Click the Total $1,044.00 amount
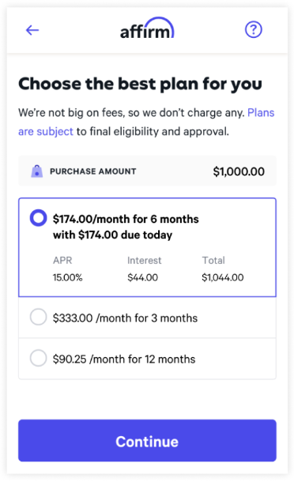The height and width of the screenshot is (482, 294). 223,277
